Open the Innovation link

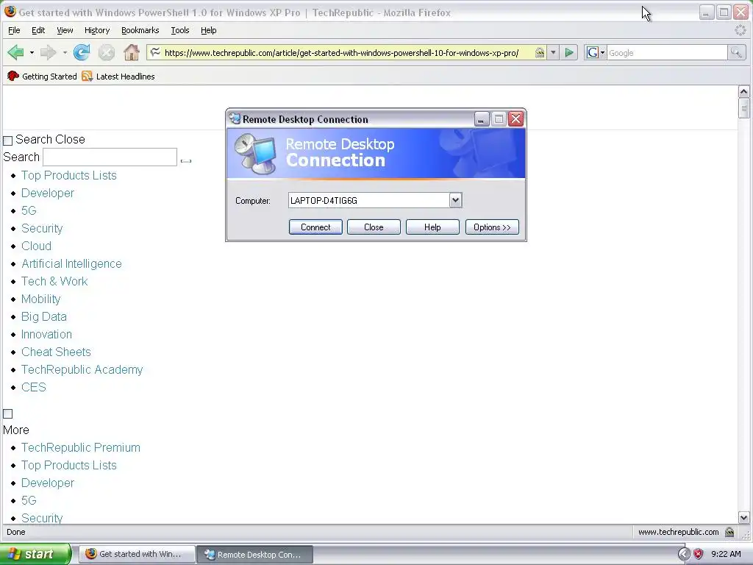(x=46, y=334)
